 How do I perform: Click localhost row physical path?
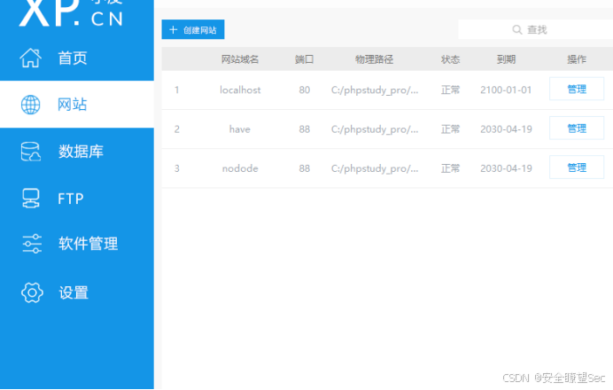[375, 90]
